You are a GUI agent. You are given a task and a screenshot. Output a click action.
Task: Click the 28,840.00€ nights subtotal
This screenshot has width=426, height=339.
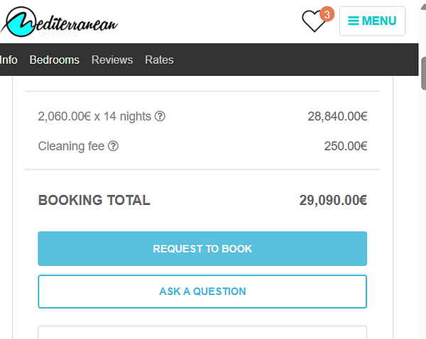[337, 116]
